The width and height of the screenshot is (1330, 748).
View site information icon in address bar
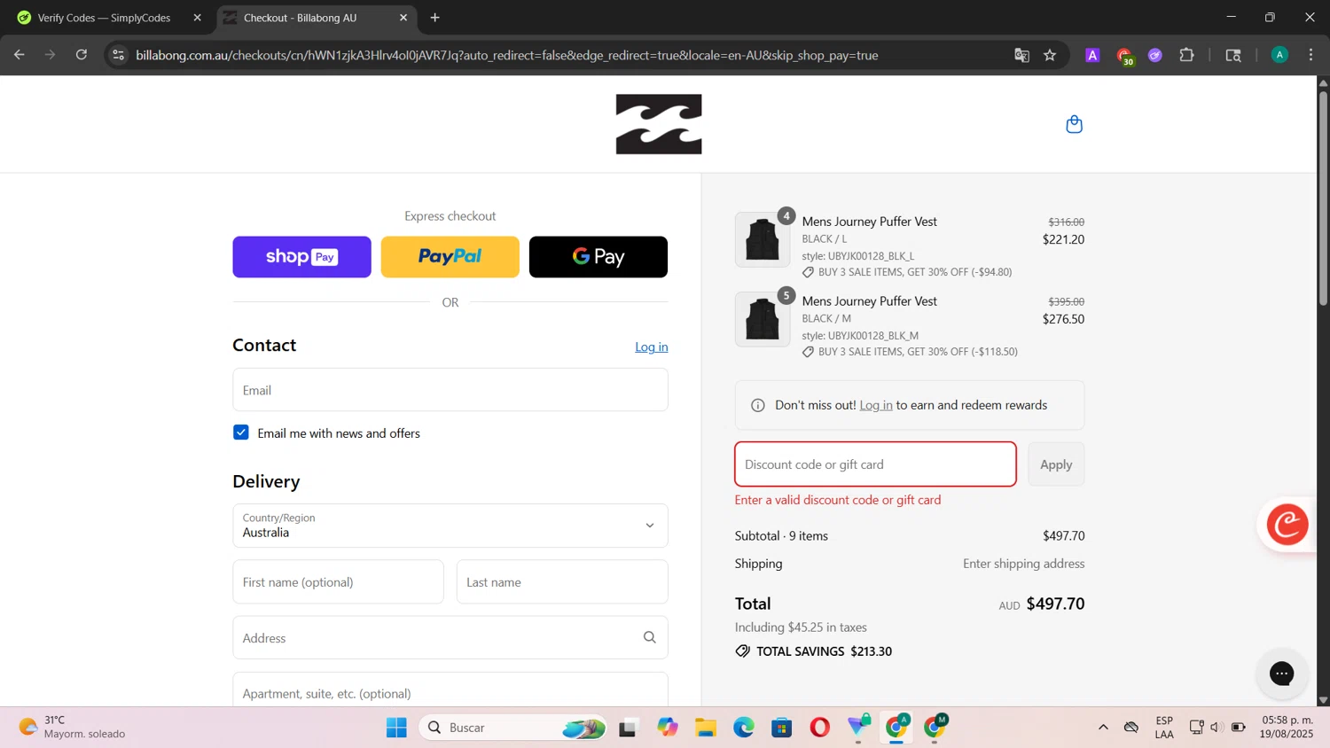coord(118,55)
